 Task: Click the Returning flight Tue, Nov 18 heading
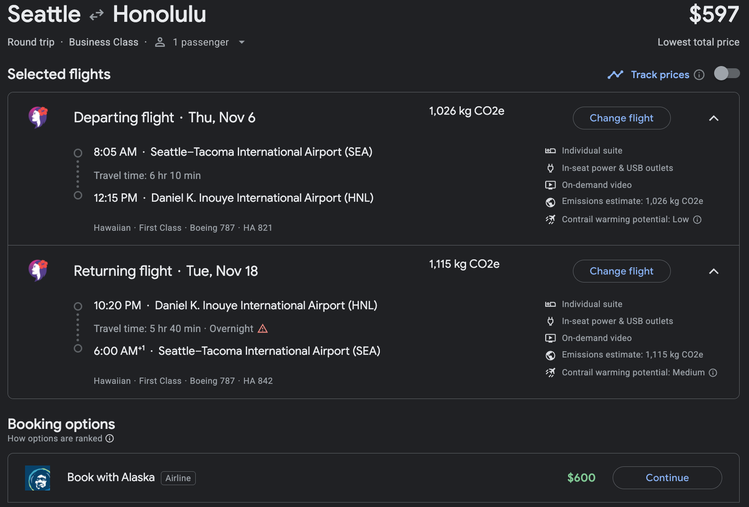[x=166, y=271]
